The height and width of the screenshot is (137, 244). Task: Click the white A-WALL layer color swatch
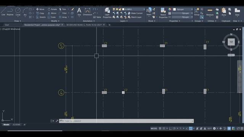124,9
